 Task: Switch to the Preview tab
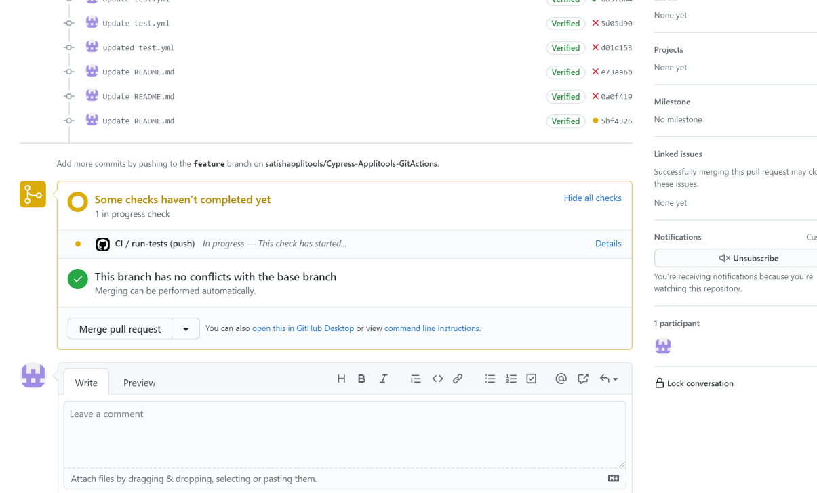pos(139,383)
